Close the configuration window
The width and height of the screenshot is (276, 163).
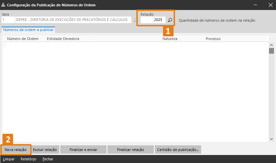coord(271,5)
